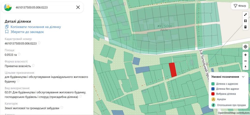This screenshot has height=115, width=250.
Task: Copy link to parcel
Action: pos(36,27)
